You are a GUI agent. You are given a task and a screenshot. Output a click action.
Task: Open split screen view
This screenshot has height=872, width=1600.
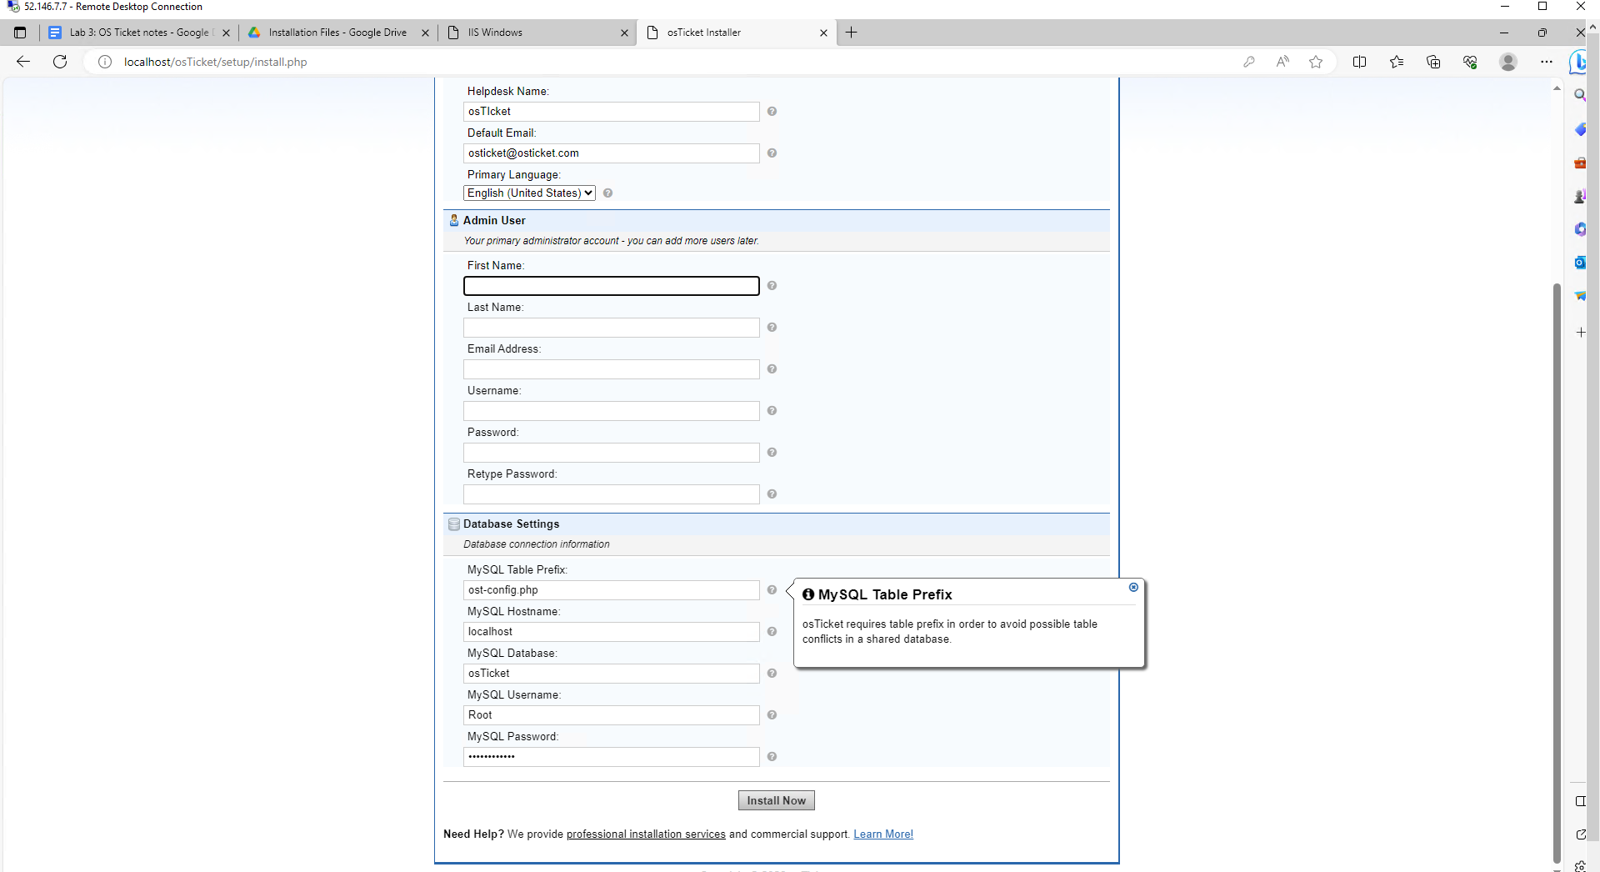pyautogui.click(x=1359, y=62)
